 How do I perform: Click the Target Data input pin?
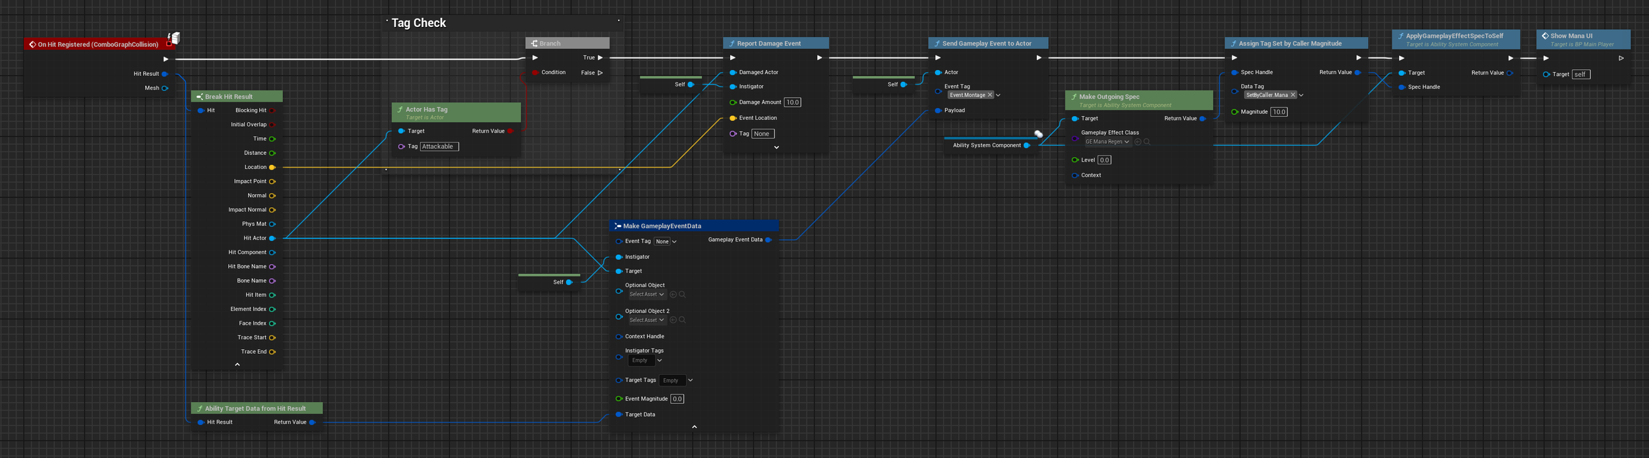click(619, 414)
